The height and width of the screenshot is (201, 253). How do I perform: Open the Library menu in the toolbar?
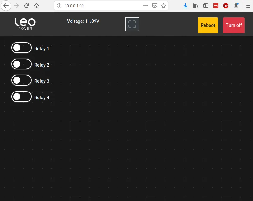(x=196, y=6)
